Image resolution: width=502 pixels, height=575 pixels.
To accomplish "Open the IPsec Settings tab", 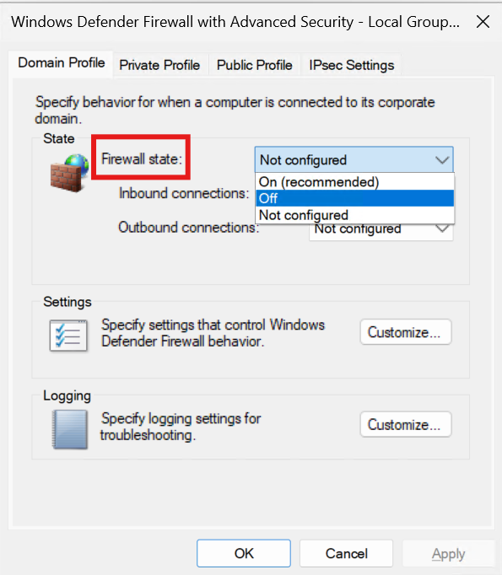I will (351, 65).
